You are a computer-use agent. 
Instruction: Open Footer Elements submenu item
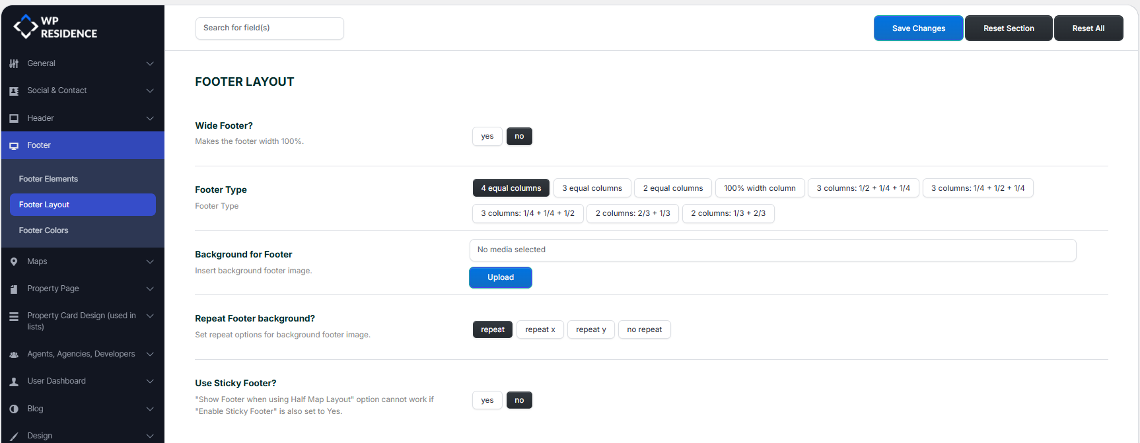(x=48, y=179)
